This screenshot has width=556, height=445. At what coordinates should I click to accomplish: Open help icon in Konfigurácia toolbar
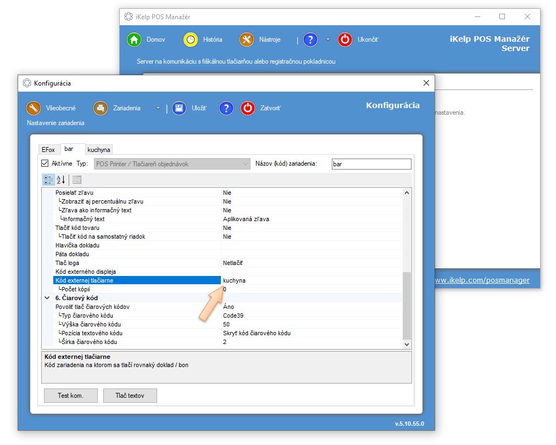point(226,108)
